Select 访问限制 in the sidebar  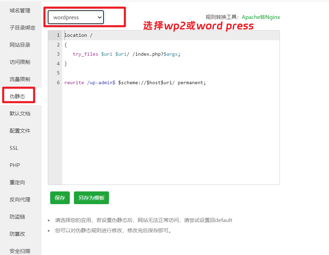(20, 62)
